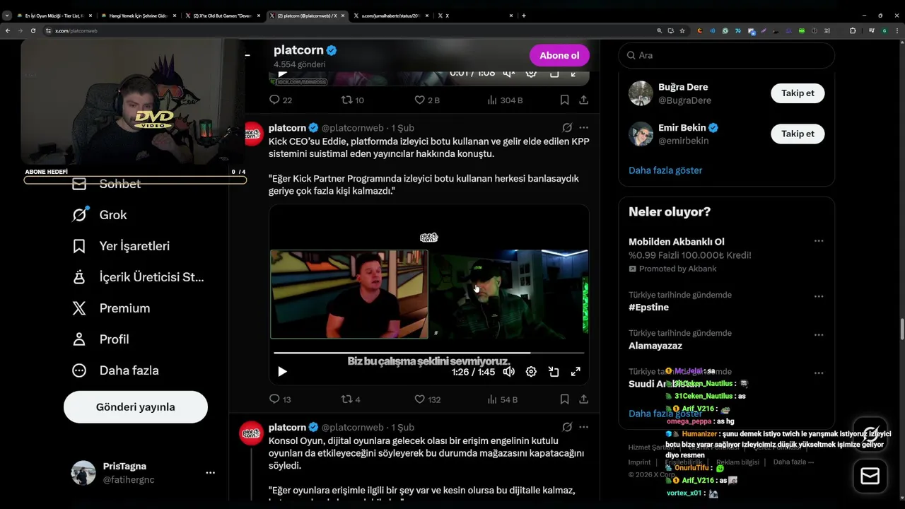The height and width of the screenshot is (509, 905).
Task: Enter fullscreen on Kick CEO video
Action: 576,372
